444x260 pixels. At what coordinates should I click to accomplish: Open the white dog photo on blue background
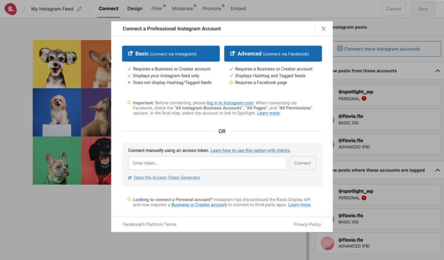click(57, 112)
